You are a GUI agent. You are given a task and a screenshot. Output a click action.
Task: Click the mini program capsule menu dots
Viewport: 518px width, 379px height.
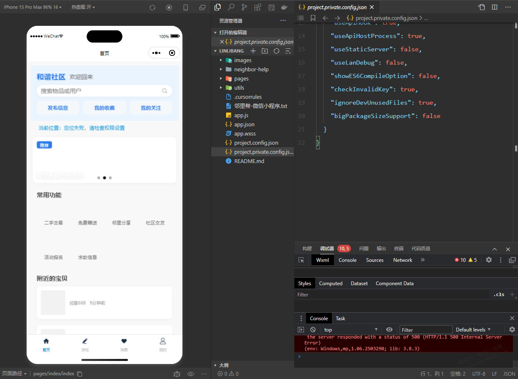[x=157, y=53]
